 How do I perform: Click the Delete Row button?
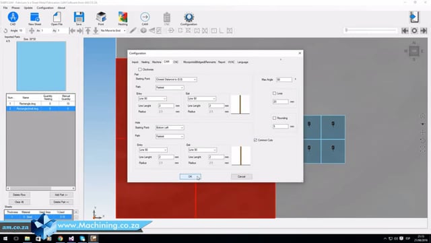pos(20,195)
